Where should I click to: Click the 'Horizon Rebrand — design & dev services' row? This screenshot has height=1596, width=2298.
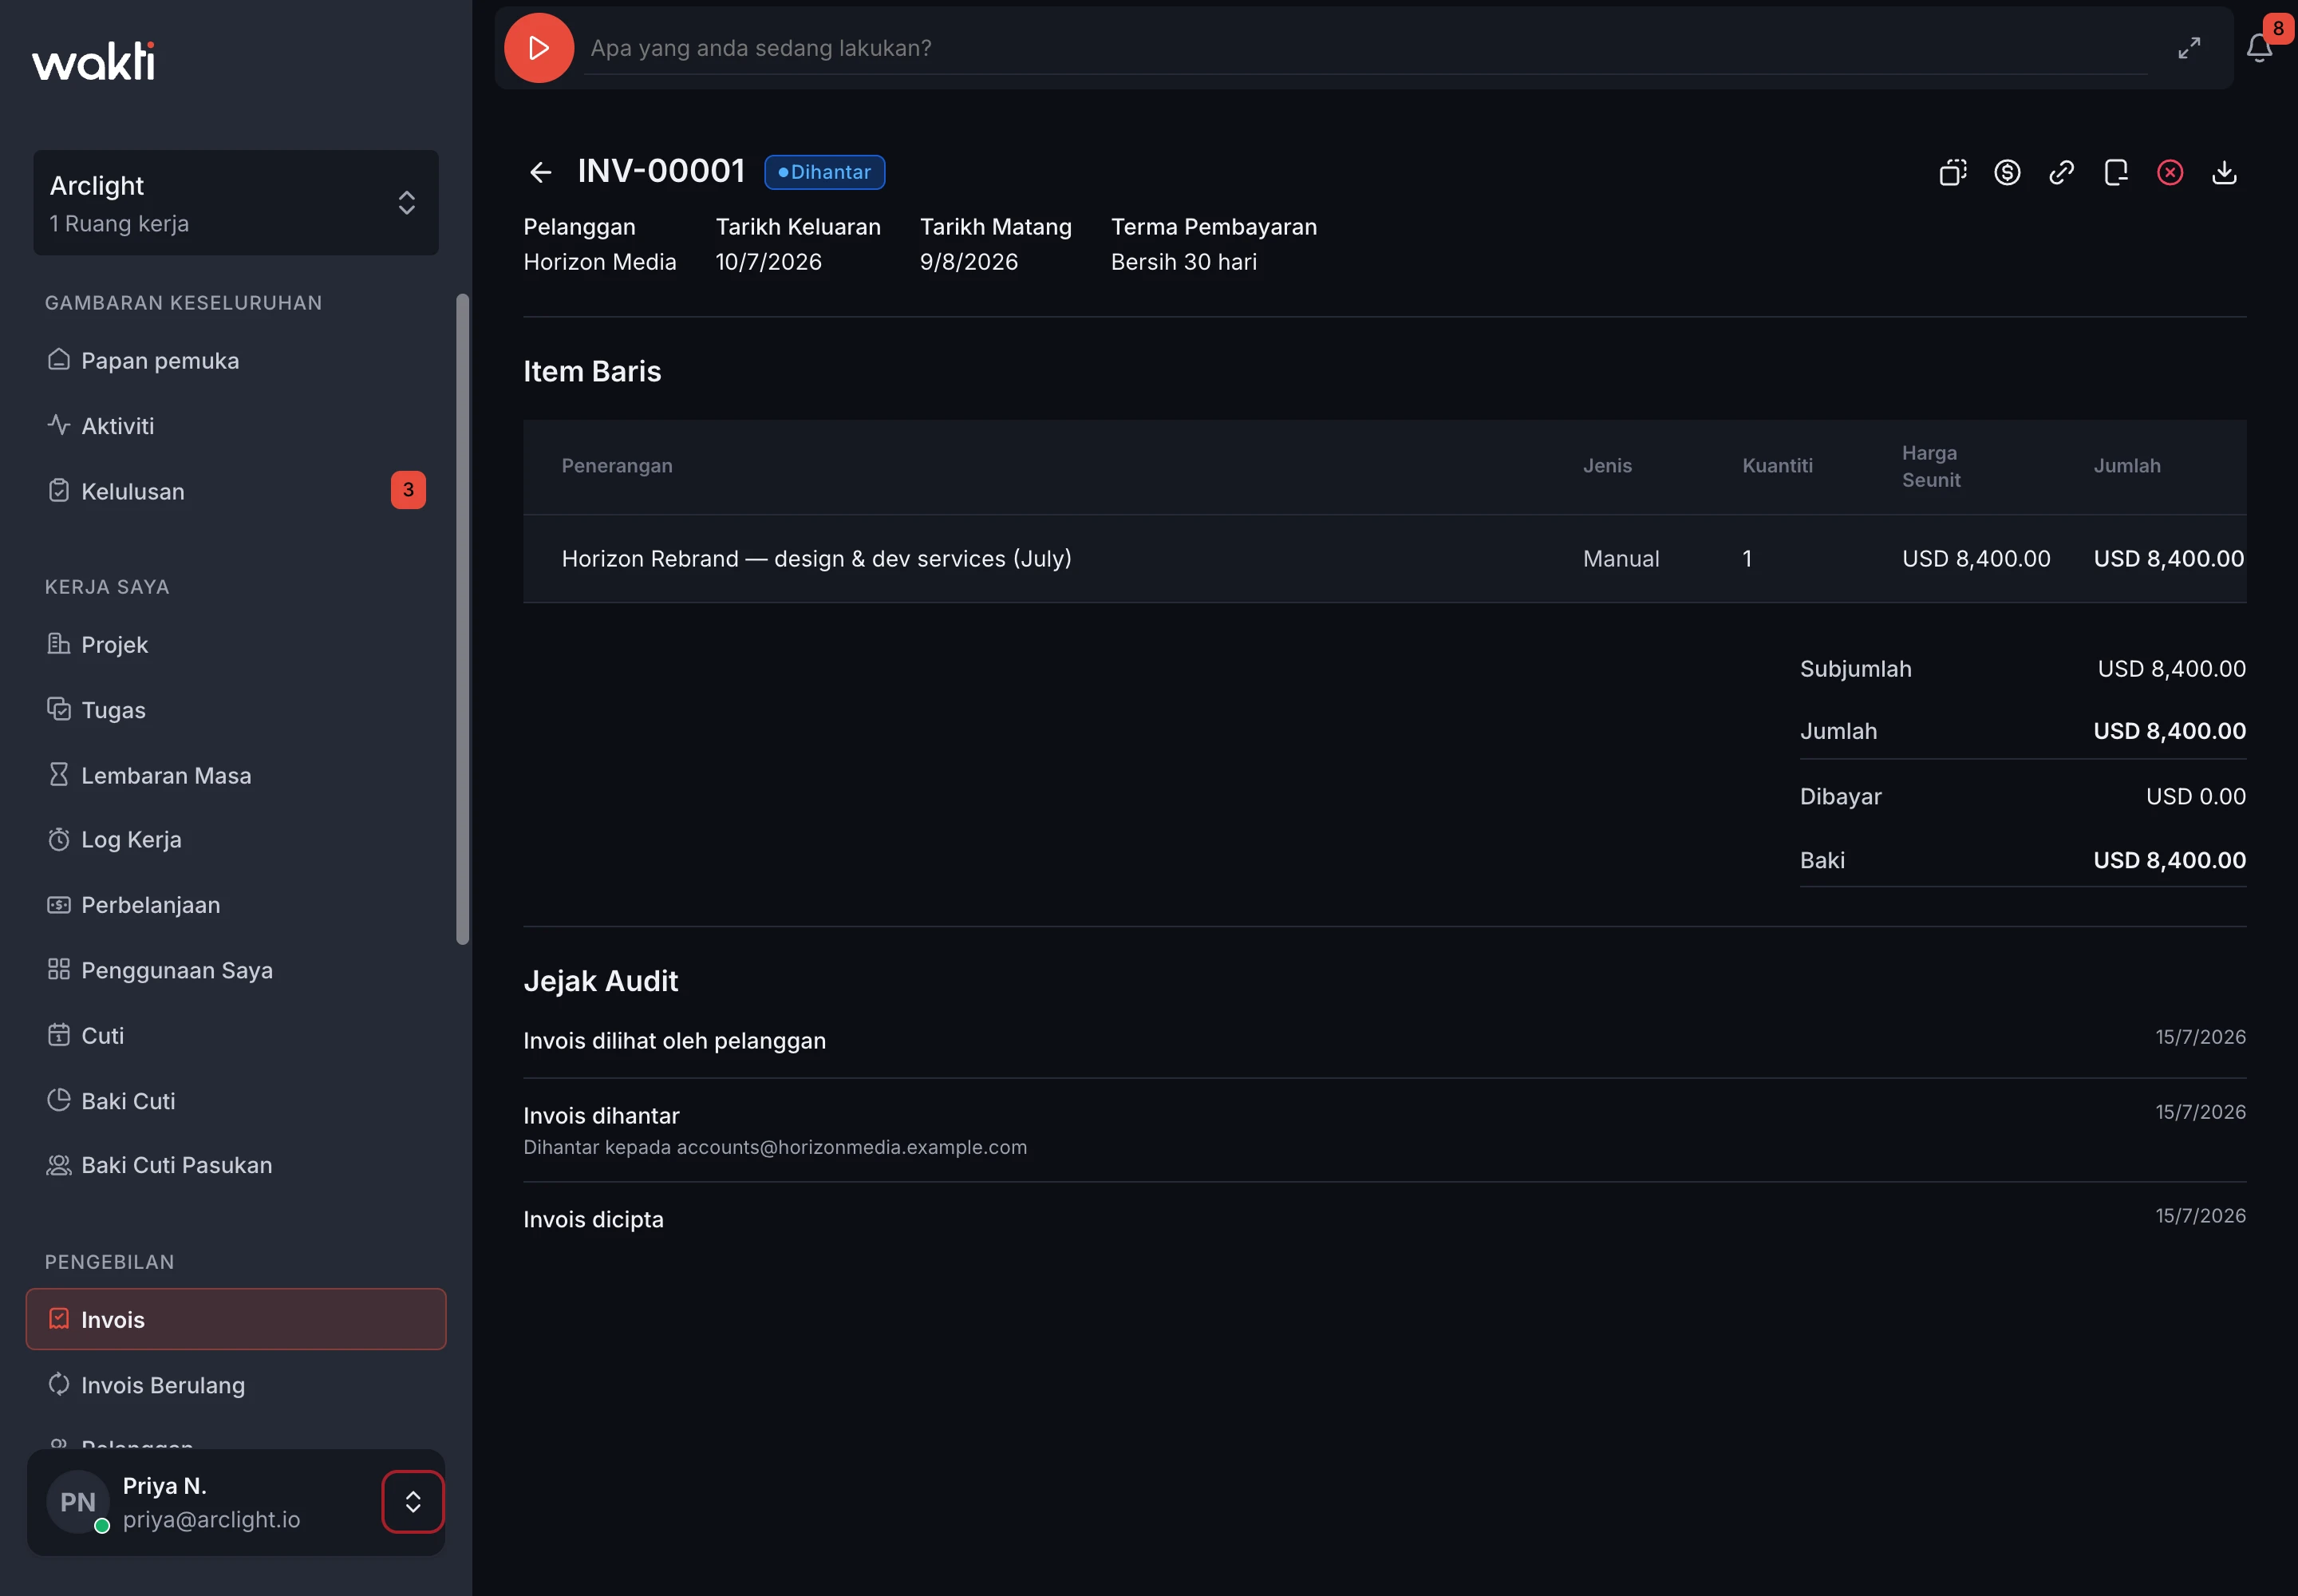(1384, 559)
